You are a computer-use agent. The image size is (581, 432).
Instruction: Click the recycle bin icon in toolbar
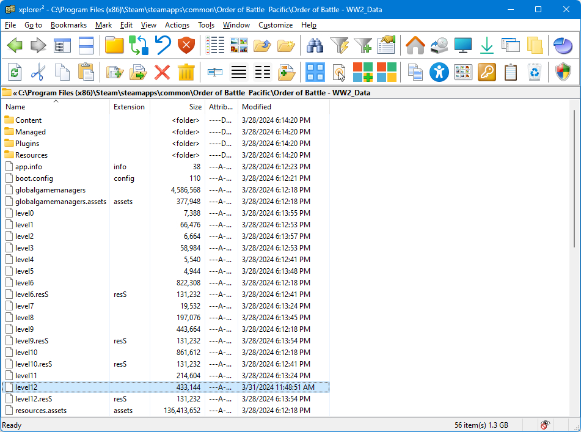click(535, 72)
